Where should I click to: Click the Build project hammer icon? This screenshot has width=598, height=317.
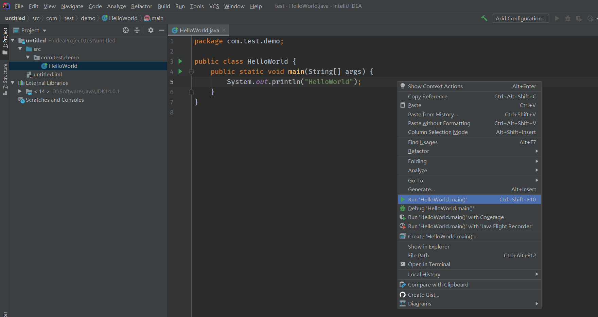click(484, 18)
